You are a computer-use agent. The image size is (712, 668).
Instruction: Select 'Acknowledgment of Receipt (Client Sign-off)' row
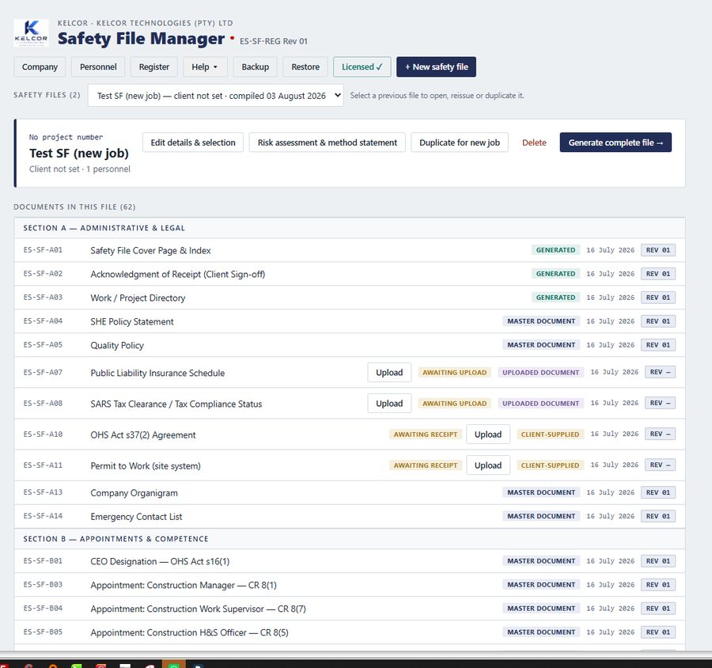tap(350, 274)
